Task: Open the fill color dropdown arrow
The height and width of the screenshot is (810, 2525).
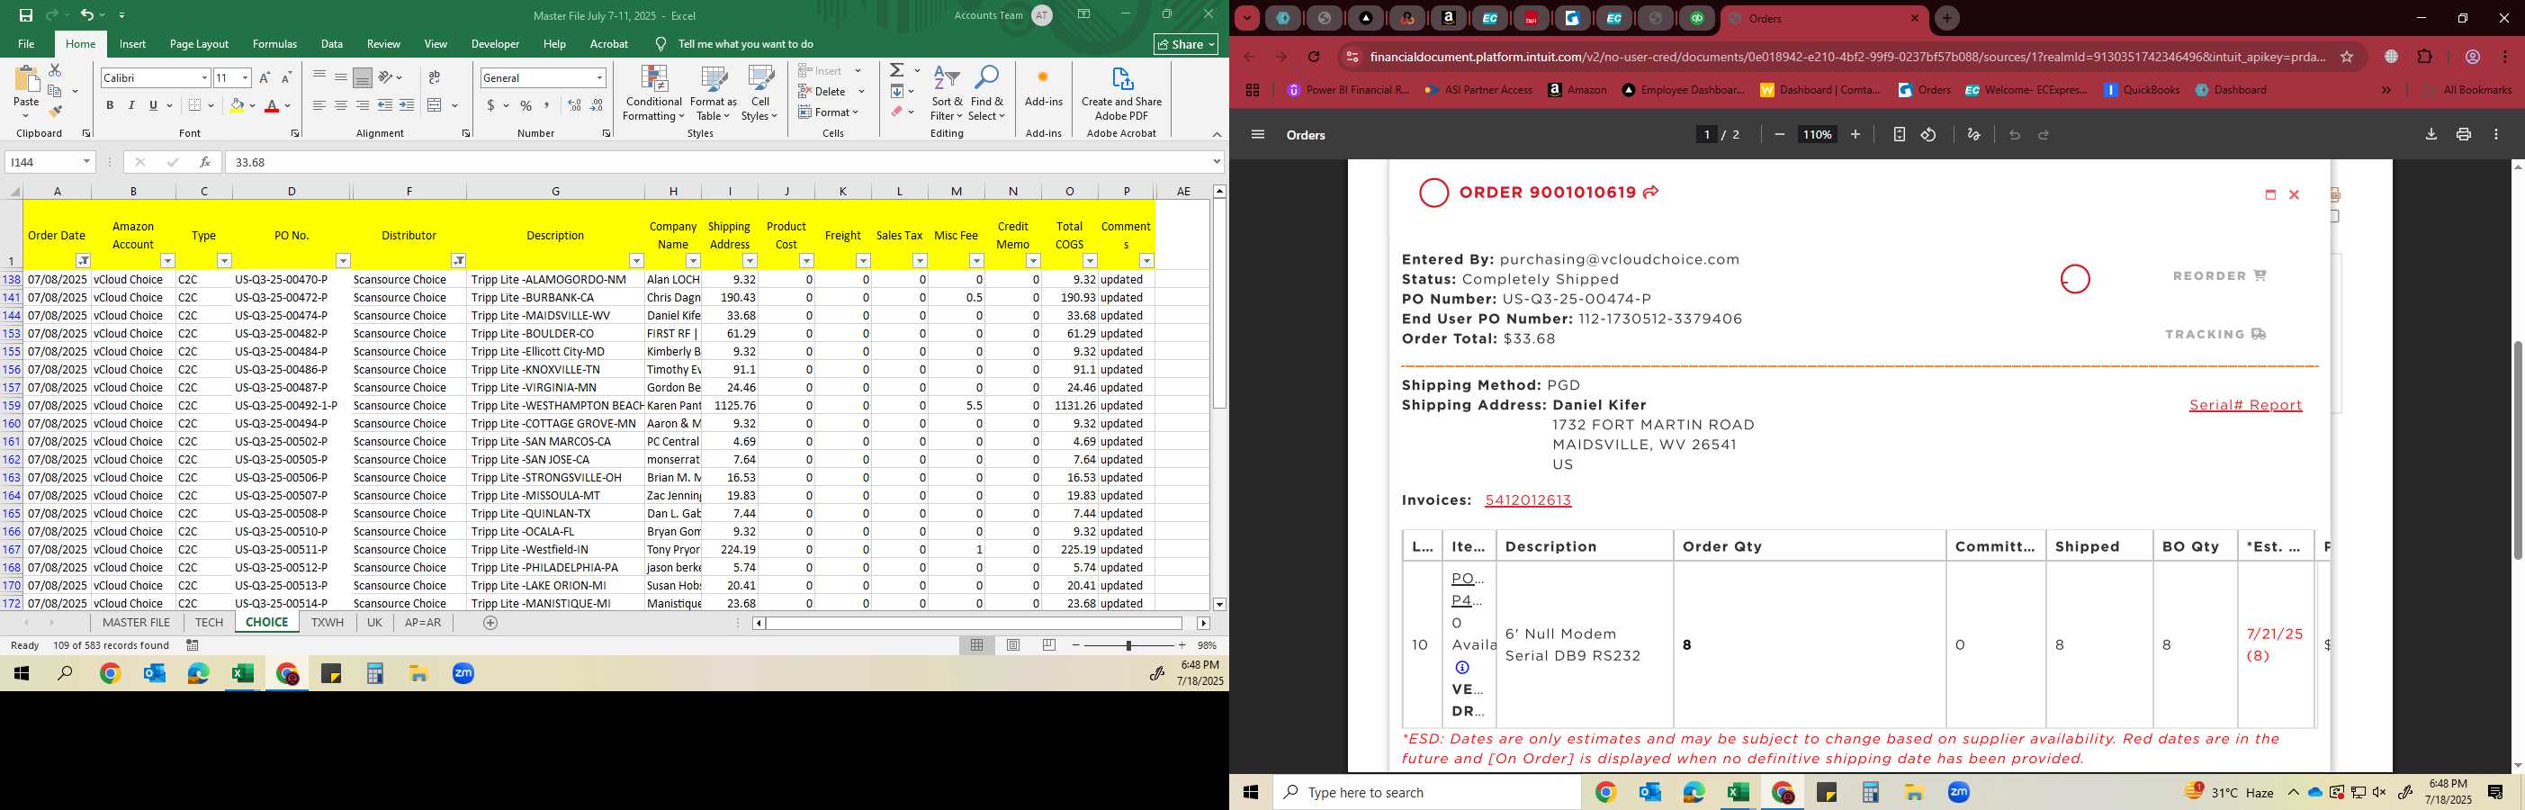Action: pyautogui.click(x=252, y=106)
